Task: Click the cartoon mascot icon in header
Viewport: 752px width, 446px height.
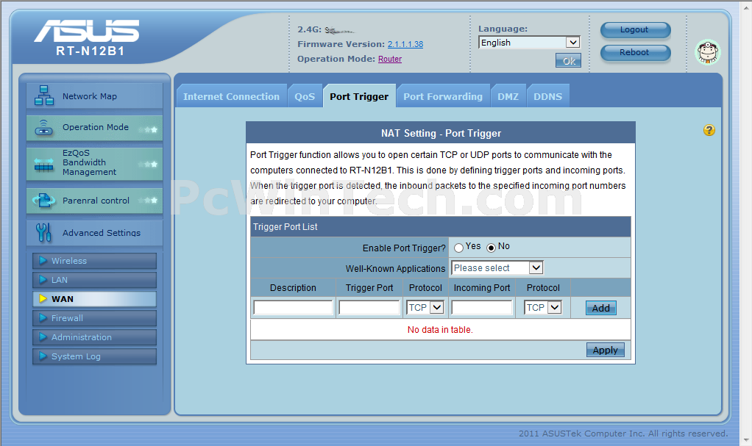Action: pyautogui.click(x=707, y=52)
